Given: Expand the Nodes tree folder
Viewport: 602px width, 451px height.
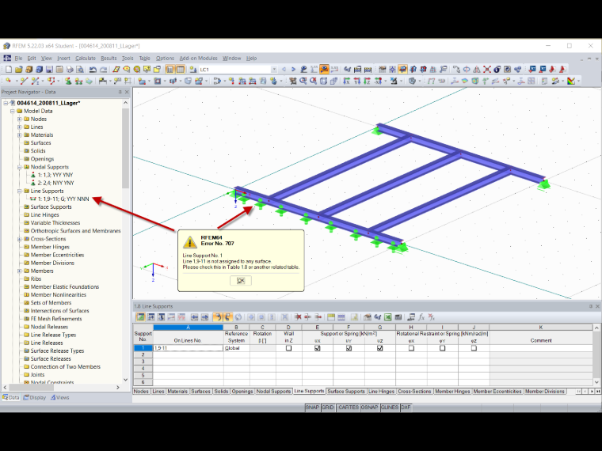Looking at the screenshot, I should [x=20, y=119].
